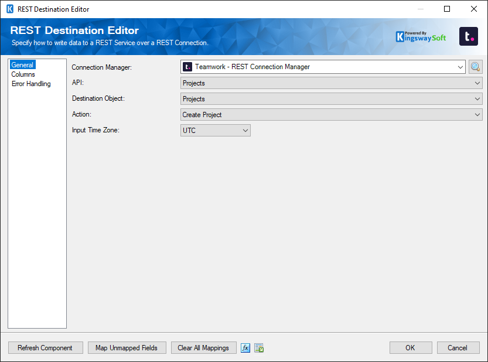Click the Input Time Zone label
488x362 pixels.
(95, 130)
